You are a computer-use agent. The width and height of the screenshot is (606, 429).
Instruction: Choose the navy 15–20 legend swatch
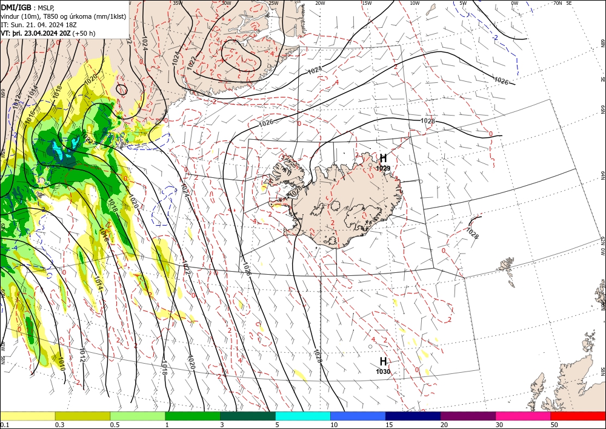(x=413, y=416)
